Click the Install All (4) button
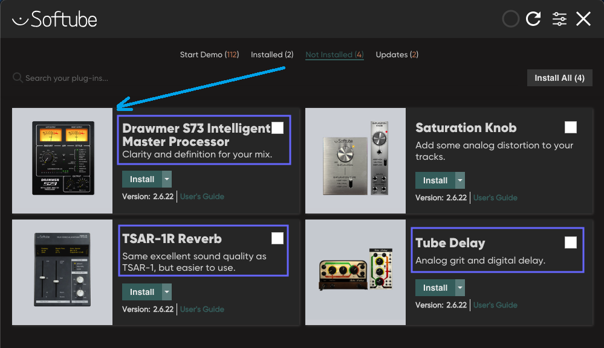Viewport: 604px width, 348px height. tap(559, 78)
